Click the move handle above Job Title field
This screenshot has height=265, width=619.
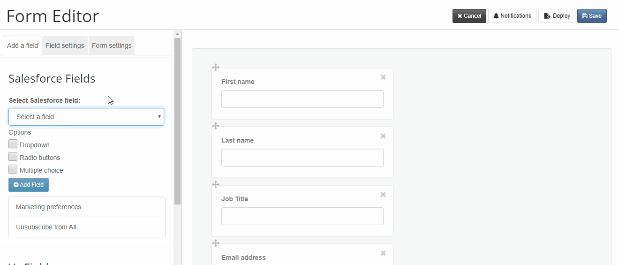(x=216, y=184)
